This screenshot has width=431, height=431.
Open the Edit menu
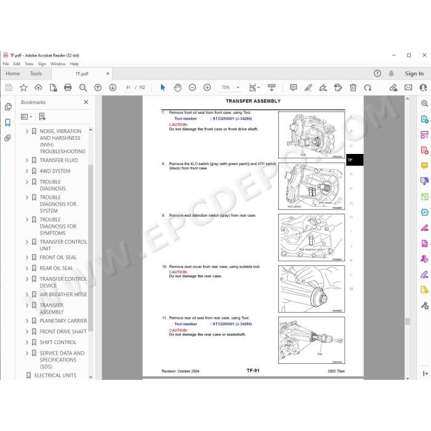(17, 64)
